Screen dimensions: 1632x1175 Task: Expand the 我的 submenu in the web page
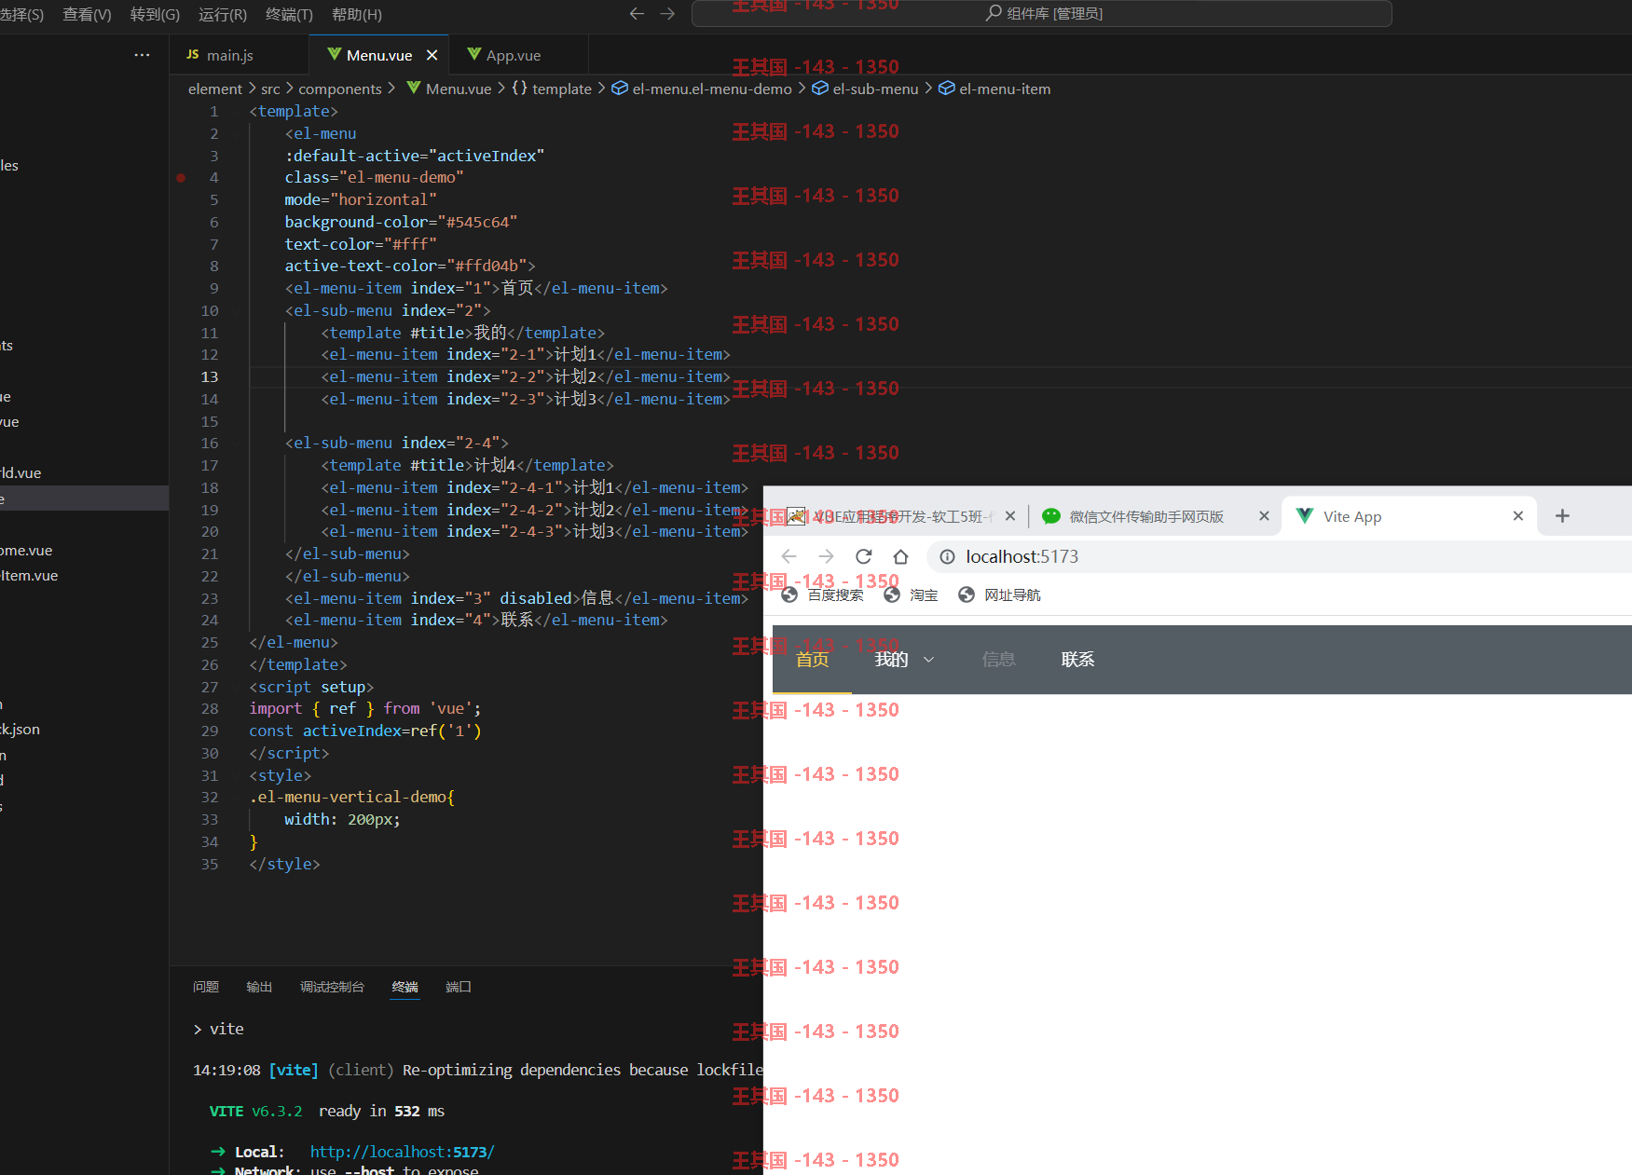(904, 659)
